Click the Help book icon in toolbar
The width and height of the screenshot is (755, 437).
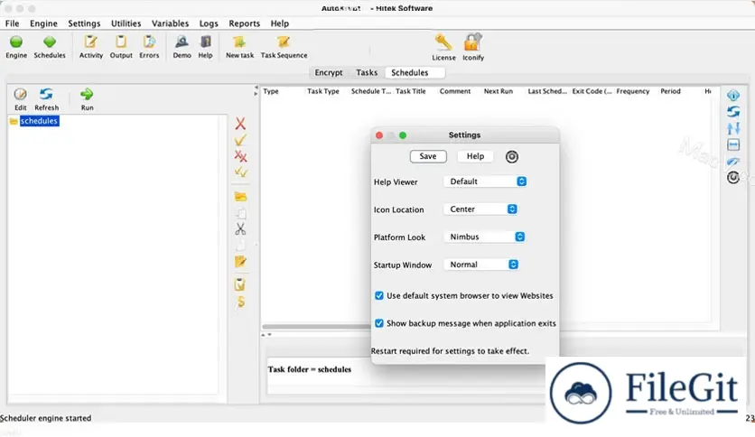tap(205, 42)
